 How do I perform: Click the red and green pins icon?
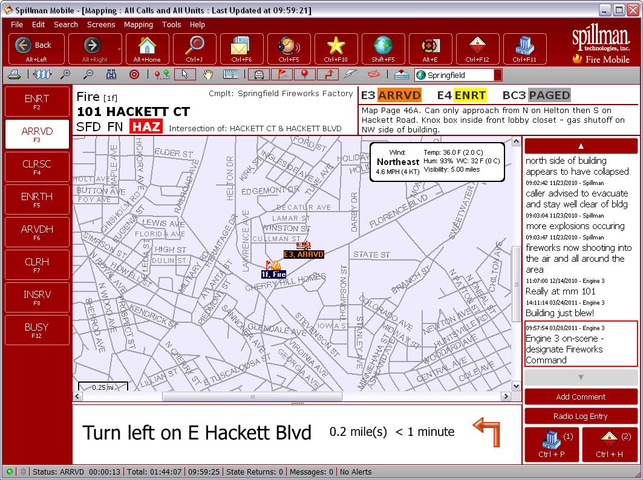(162, 74)
